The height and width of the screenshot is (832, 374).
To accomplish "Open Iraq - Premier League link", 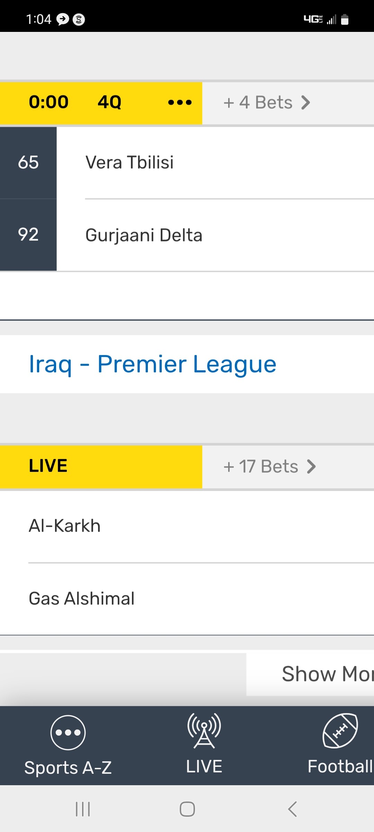I will (152, 364).
